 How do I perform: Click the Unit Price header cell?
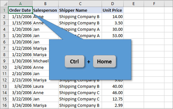tap(113, 10)
